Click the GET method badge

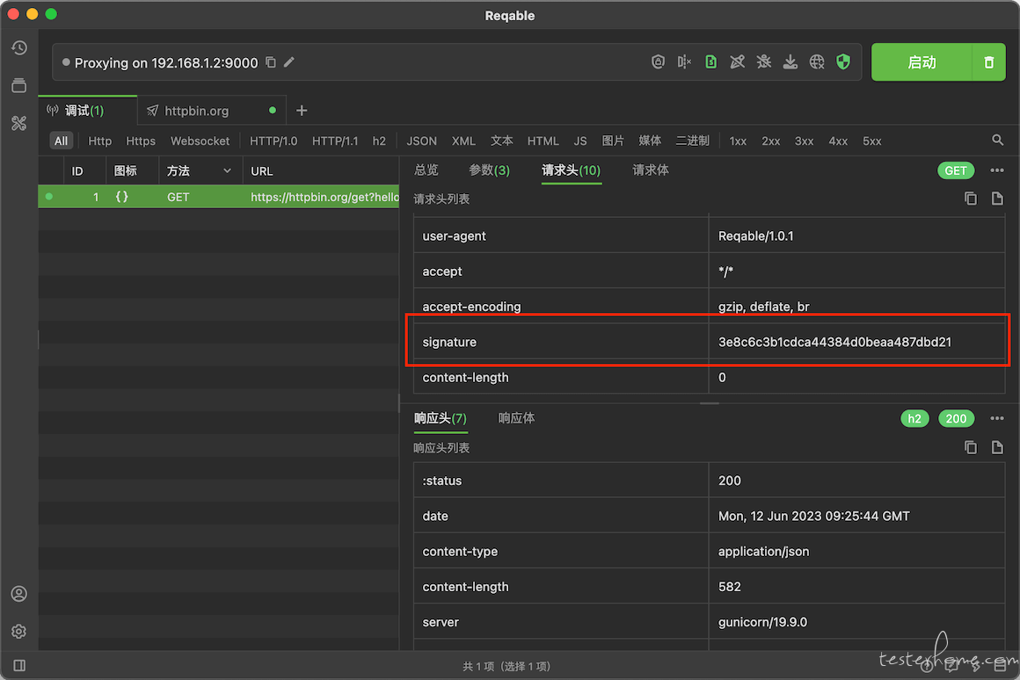[x=956, y=170]
